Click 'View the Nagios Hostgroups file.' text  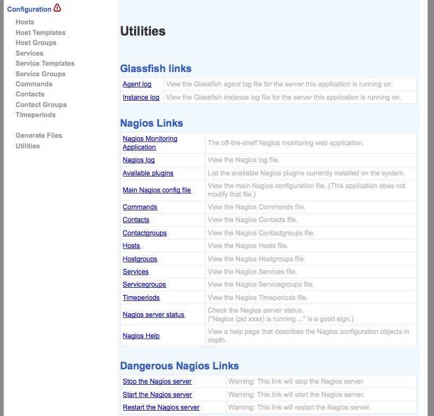coord(256,259)
